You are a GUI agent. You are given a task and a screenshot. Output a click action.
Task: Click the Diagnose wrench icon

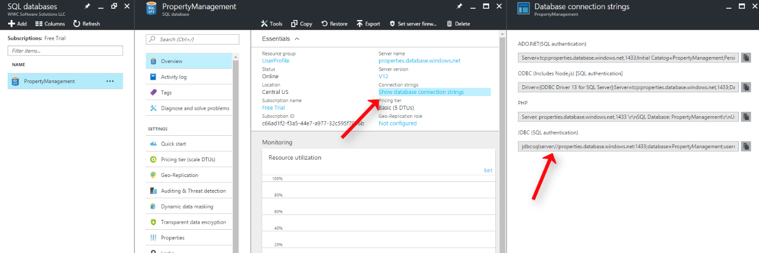click(x=153, y=109)
